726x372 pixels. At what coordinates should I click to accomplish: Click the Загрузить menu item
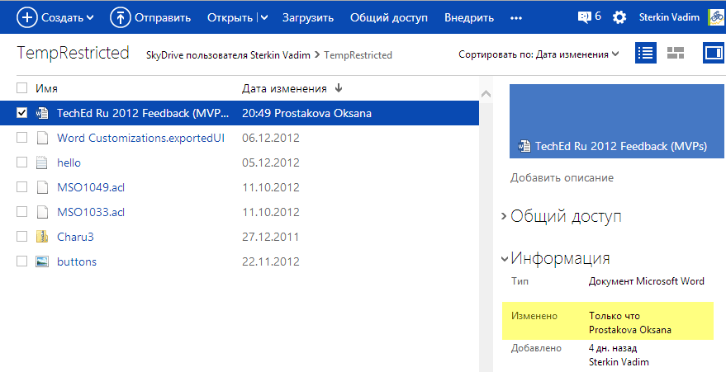click(x=308, y=18)
